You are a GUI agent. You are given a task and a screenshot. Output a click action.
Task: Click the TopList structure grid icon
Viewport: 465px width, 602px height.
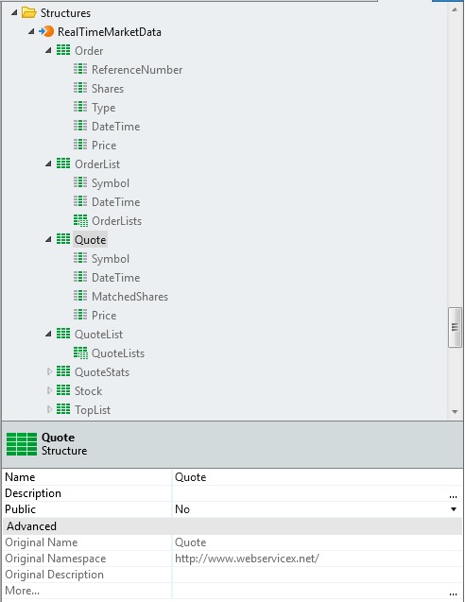coord(63,409)
